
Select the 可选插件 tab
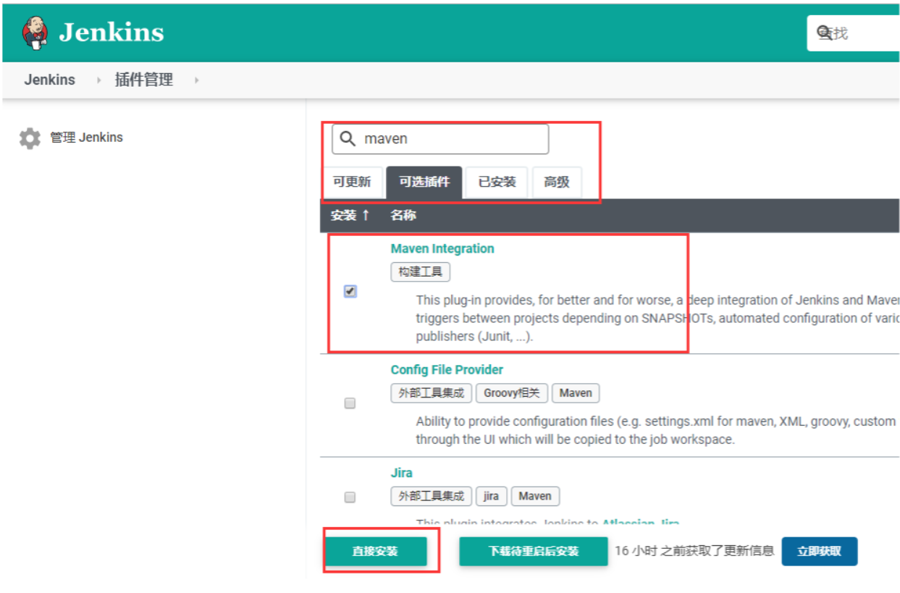[424, 182]
